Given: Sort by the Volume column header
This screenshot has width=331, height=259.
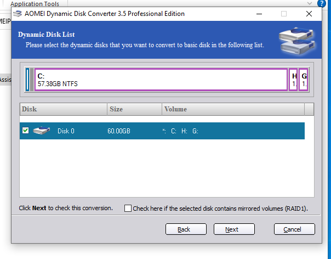Looking at the screenshot, I should [233, 109].
